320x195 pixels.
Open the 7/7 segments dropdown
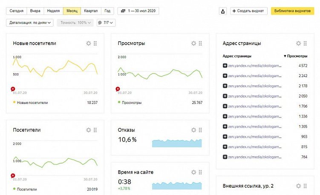(105, 23)
